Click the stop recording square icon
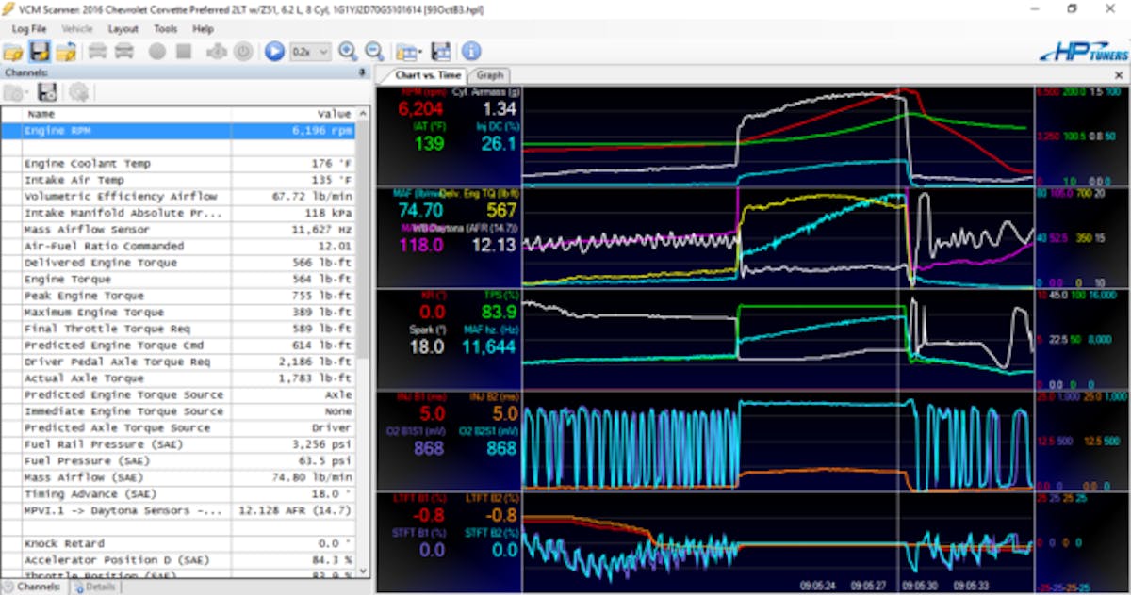 pos(184,52)
